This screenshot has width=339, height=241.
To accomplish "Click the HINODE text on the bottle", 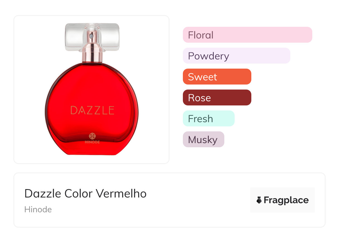I will pyautogui.click(x=92, y=142).
